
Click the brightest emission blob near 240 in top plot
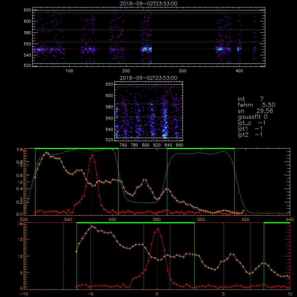pyautogui.click(x=146, y=49)
